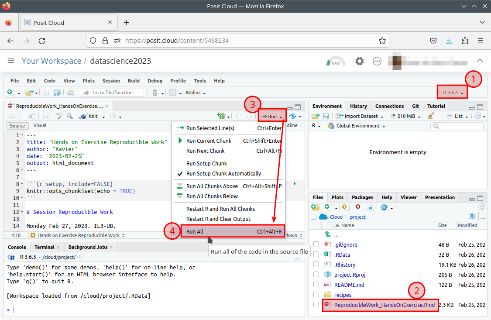Open the Session menu

[x=111, y=81]
